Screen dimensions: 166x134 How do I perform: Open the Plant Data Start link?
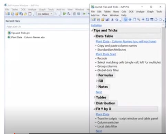pyautogui.click(x=106, y=54)
